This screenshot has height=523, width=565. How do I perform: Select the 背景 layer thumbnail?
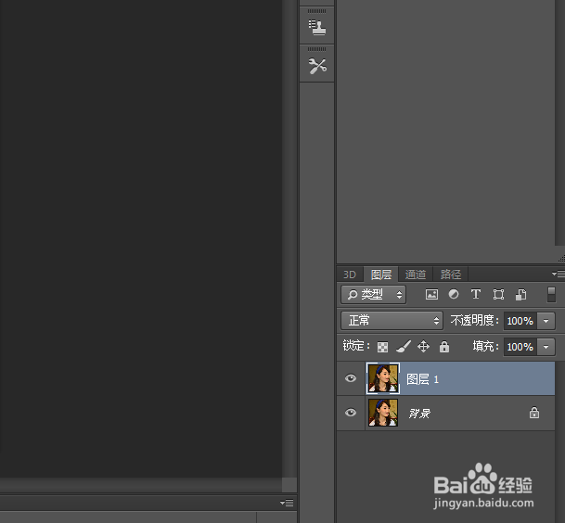[383, 413]
